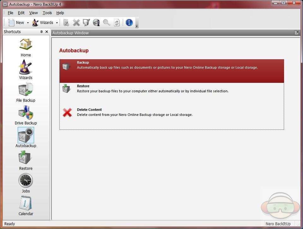The height and width of the screenshot is (229, 303).
Task: Pin the Shortcuts panel
Action: 41,32
